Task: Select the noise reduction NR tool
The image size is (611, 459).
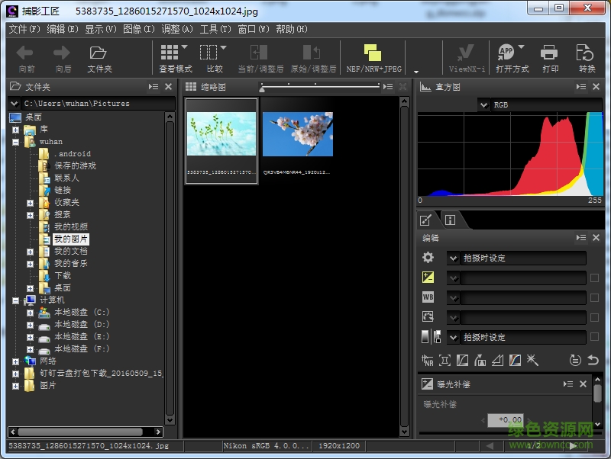Action: [x=428, y=360]
